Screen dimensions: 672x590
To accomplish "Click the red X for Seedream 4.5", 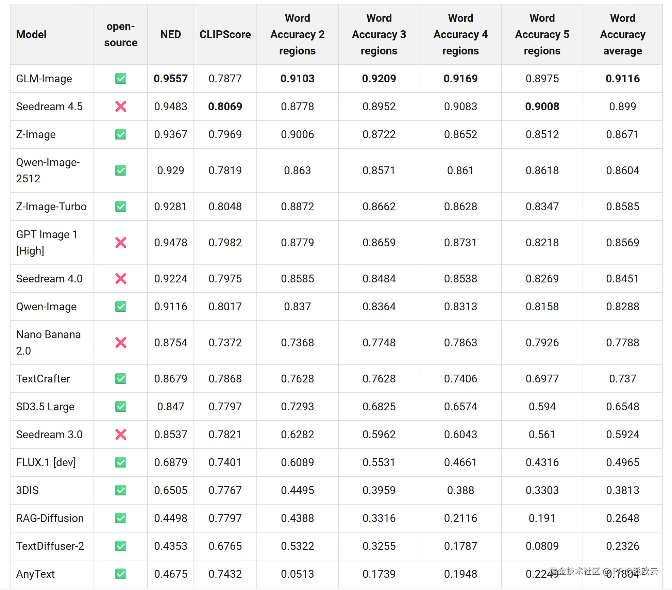I will (x=121, y=106).
